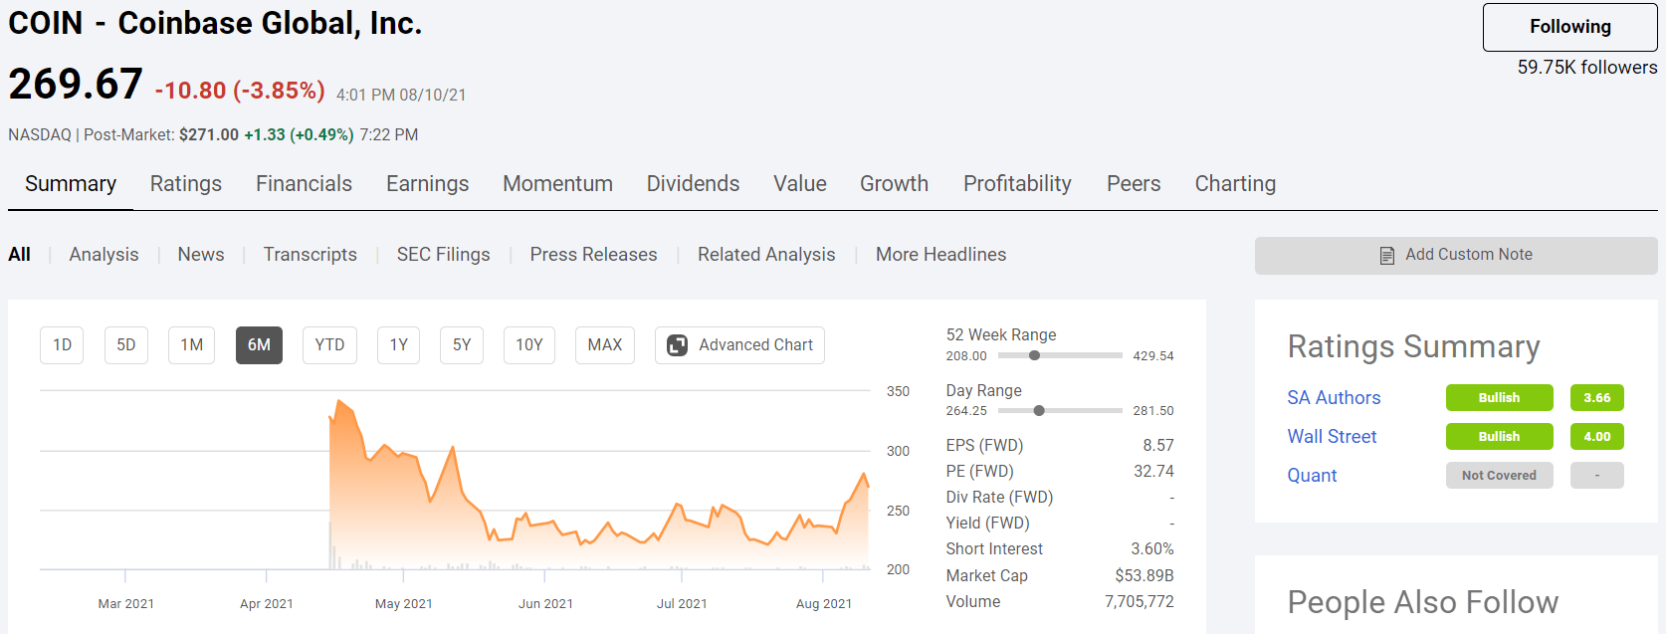Click the Jun 2021 axis label

(545, 604)
